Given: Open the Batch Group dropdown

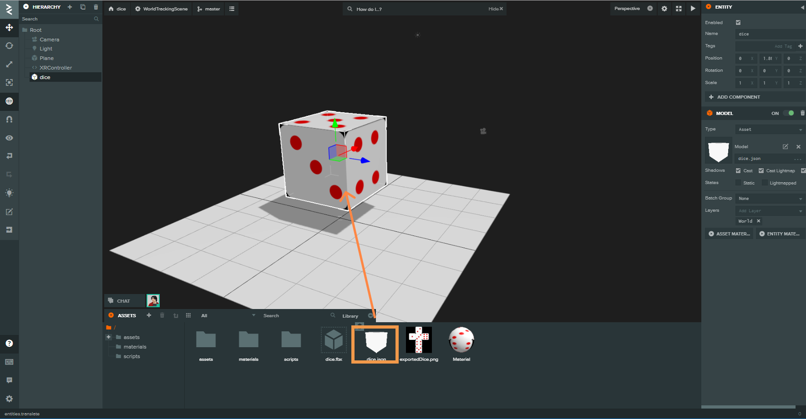Looking at the screenshot, I should click(x=769, y=199).
